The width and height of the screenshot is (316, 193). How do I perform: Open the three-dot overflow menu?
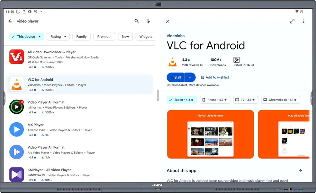(x=304, y=21)
